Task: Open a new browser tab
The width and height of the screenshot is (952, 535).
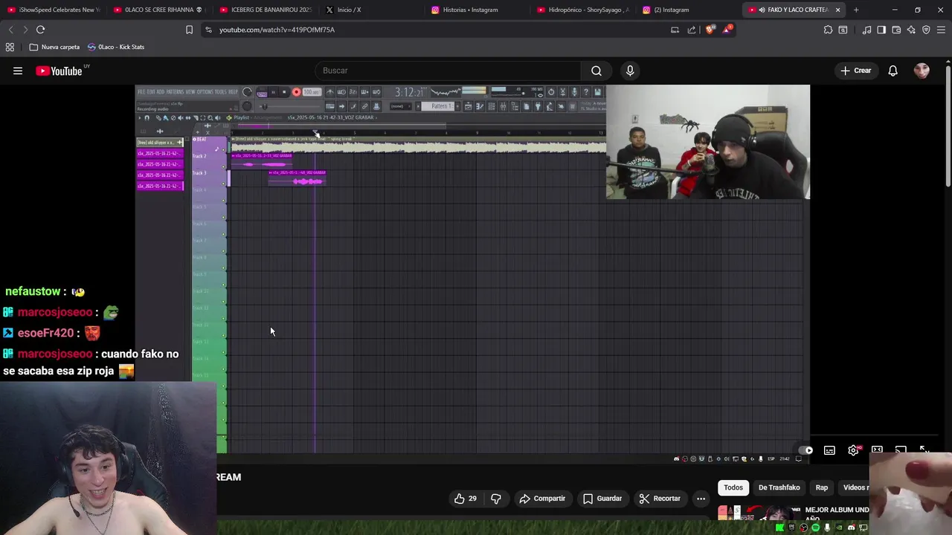Action: [856, 10]
